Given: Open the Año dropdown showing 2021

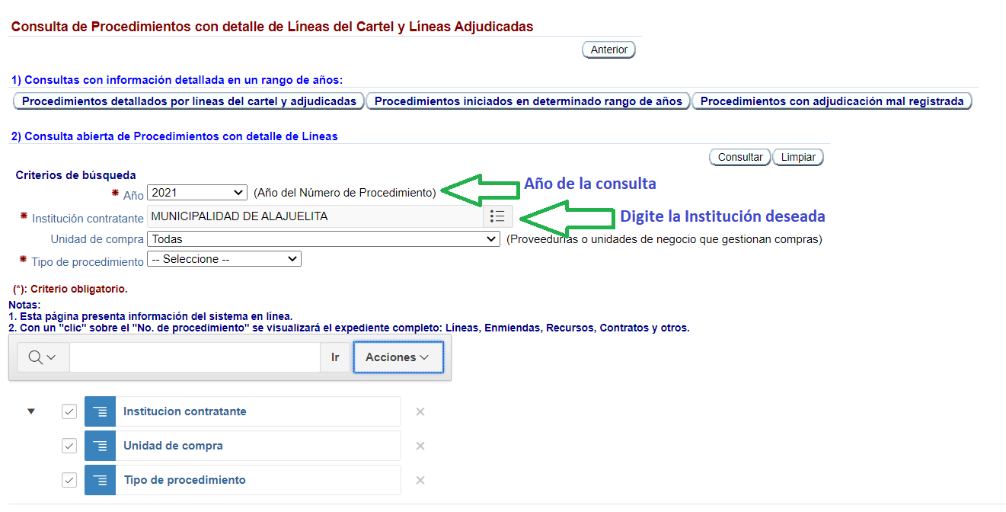Looking at the screenshot, I should [196, 192].
